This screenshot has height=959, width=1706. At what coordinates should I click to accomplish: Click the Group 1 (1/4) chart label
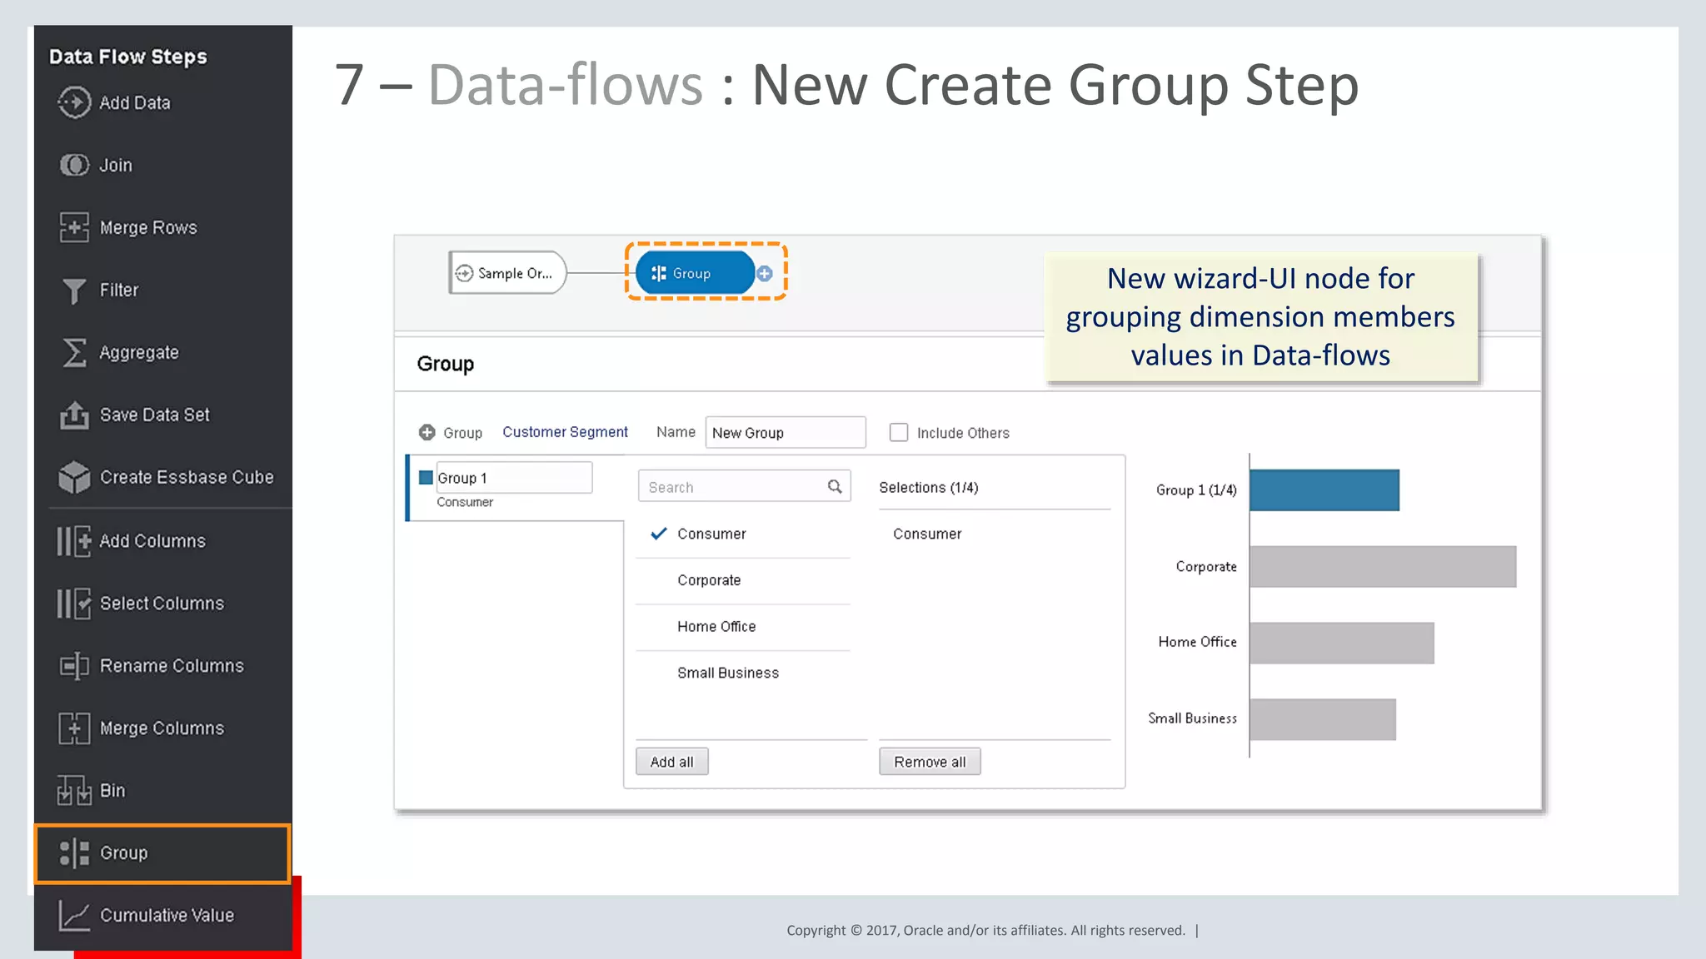tap(1196, 490)
